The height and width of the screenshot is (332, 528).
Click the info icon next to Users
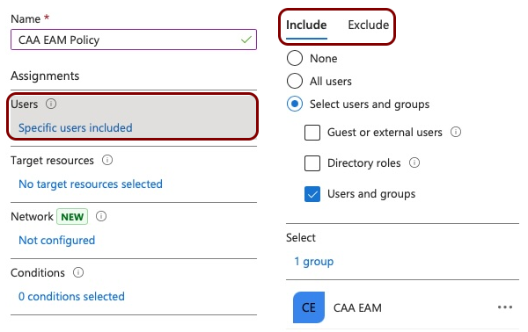[x=51, y=104]
